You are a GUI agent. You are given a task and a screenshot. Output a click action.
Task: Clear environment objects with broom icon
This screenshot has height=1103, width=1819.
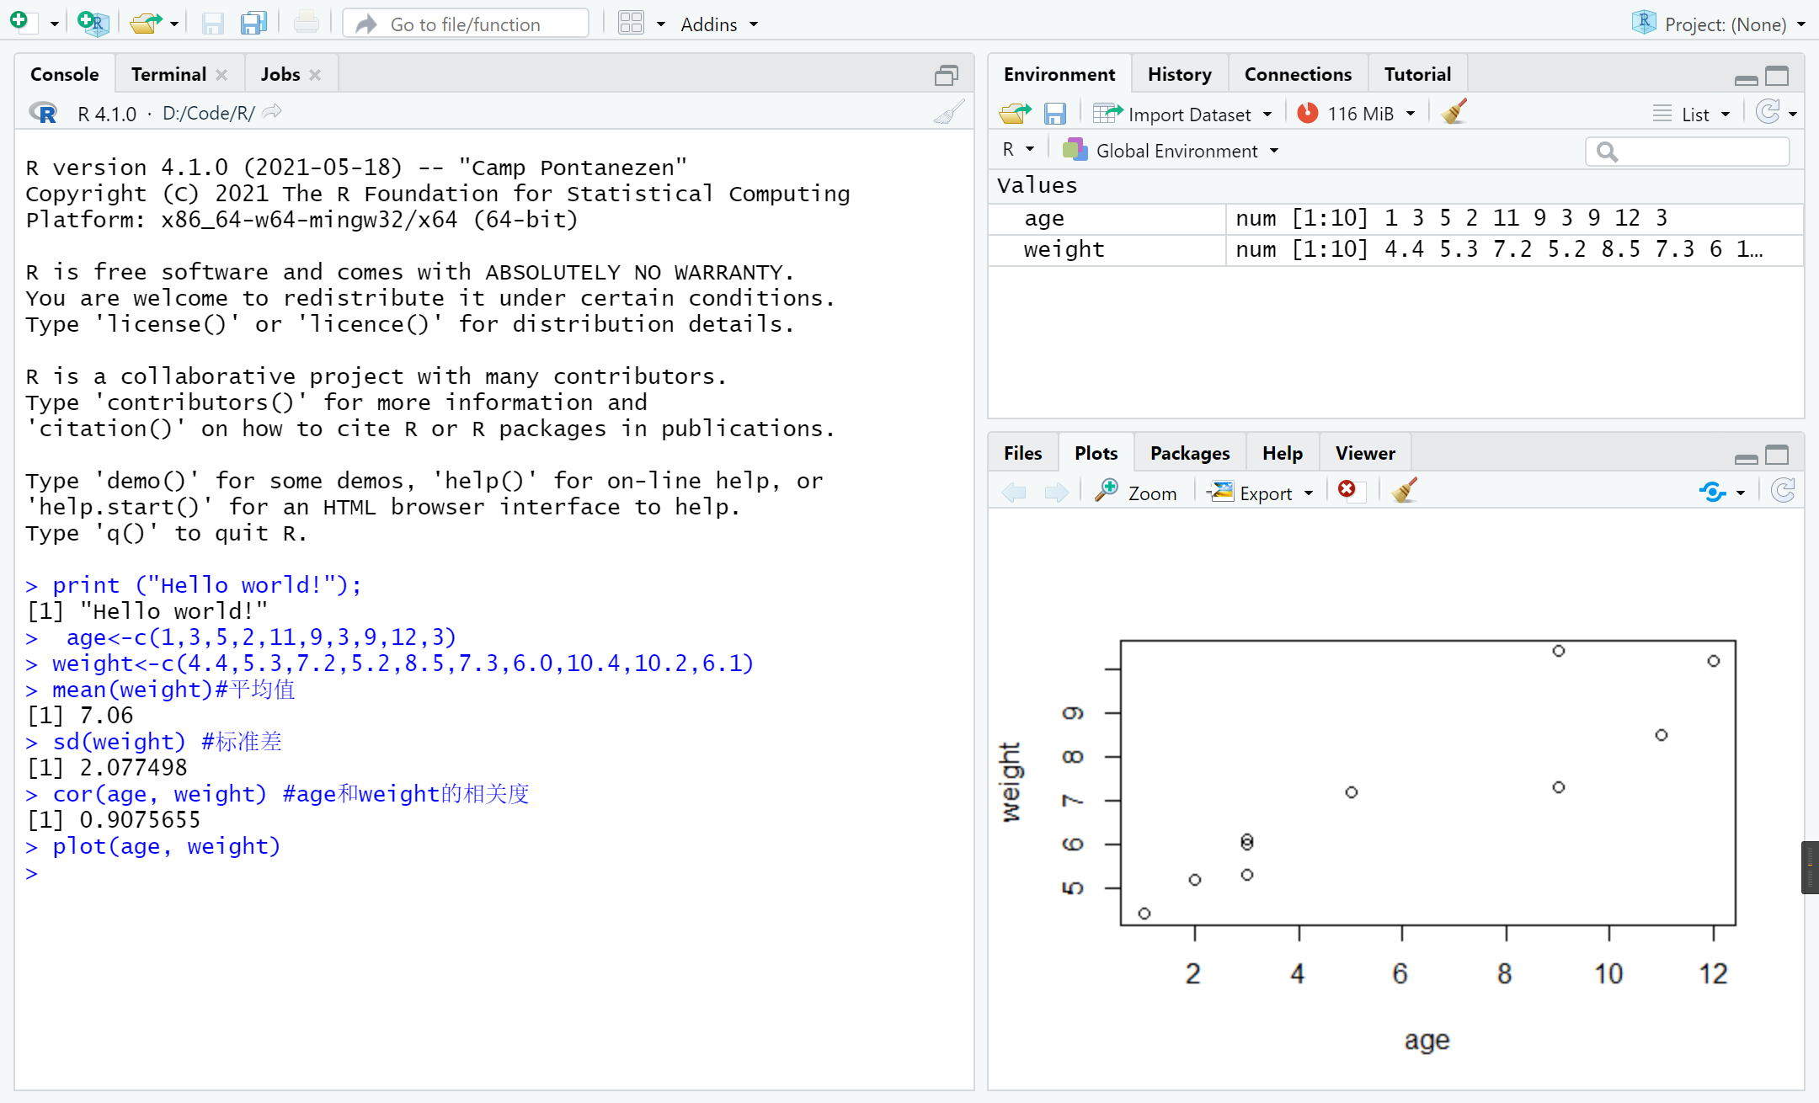pyautogui.click(x=1454, y=112)
